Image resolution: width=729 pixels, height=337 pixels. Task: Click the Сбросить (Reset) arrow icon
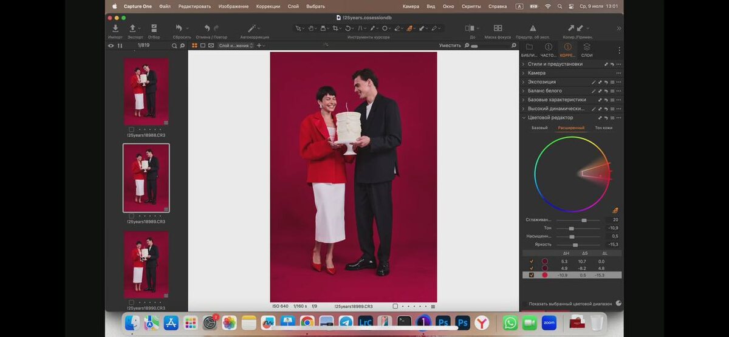179,29
